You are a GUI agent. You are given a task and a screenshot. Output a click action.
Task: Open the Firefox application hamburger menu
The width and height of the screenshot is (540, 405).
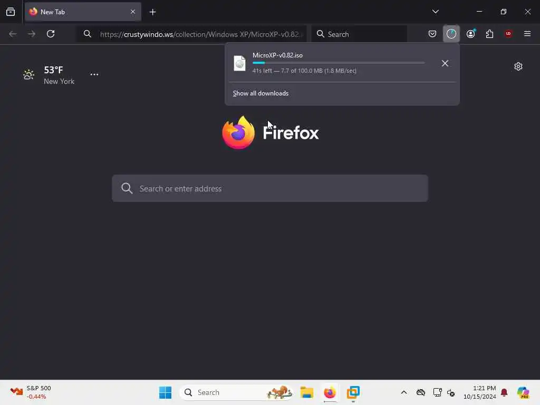point(527,34)
